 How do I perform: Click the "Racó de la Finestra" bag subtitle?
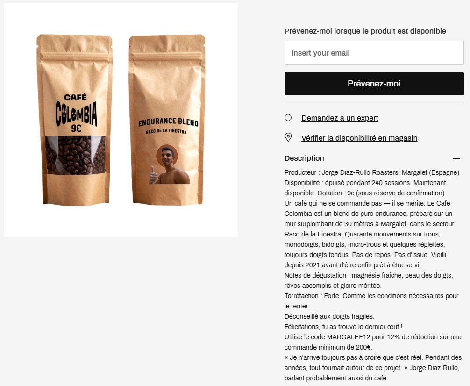coord(166,131)
